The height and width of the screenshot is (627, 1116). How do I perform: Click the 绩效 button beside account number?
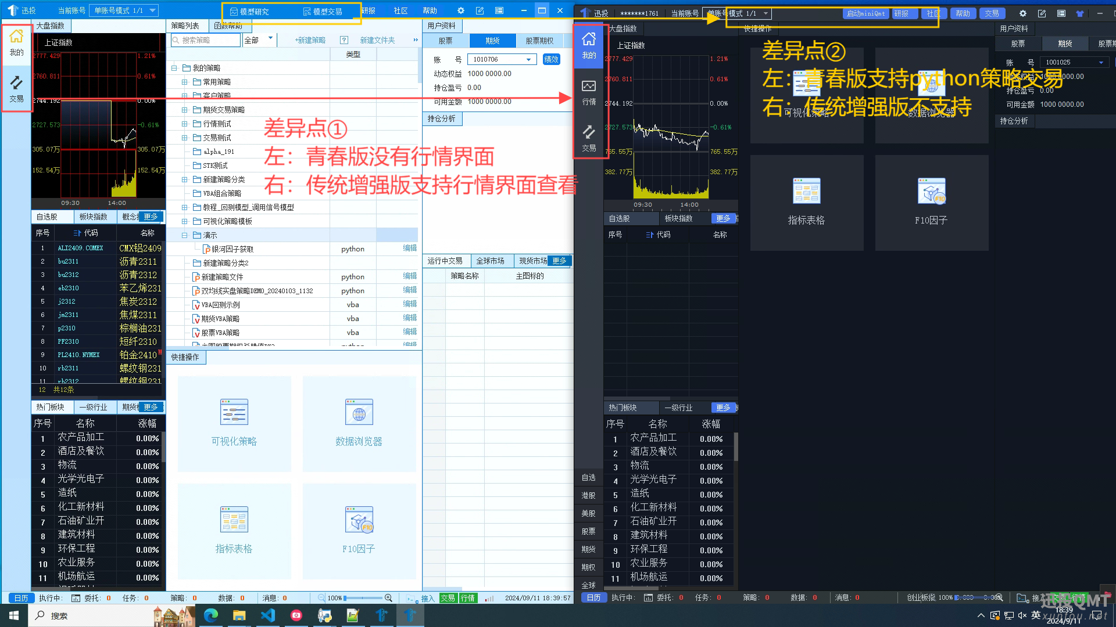(551, 59)
